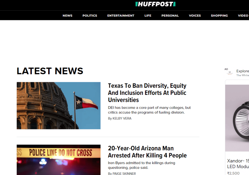Click the Texas capitol article thumbnail

[x=58, y=106]
